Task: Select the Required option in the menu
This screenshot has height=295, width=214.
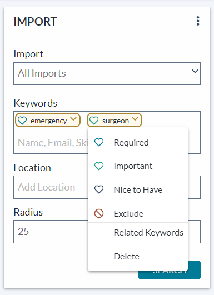Action: tap(138, 142)
